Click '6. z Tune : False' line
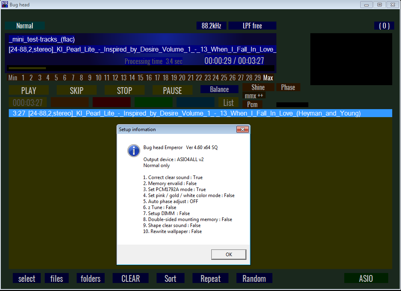401x291 pixels. tap(160, 207)
